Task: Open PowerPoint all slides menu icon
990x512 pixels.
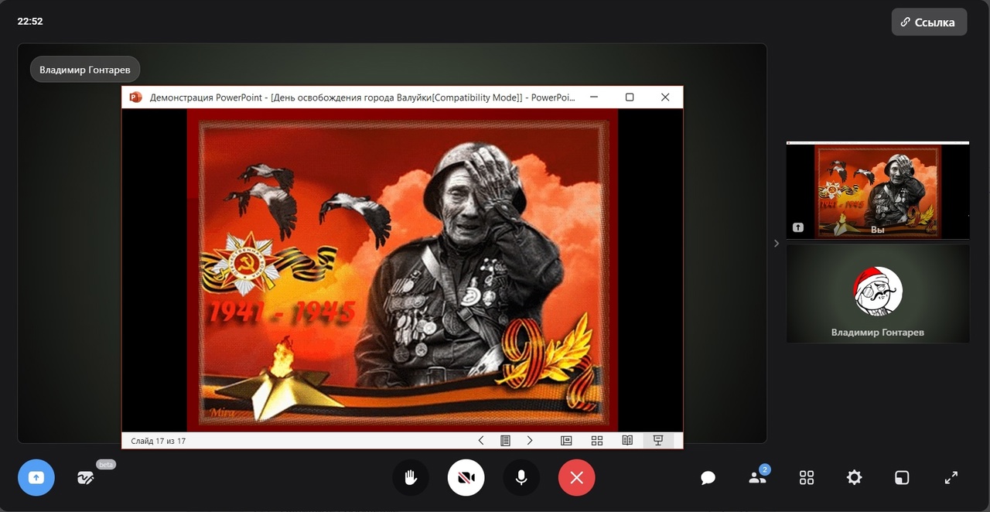Action: tap(505, 440)
